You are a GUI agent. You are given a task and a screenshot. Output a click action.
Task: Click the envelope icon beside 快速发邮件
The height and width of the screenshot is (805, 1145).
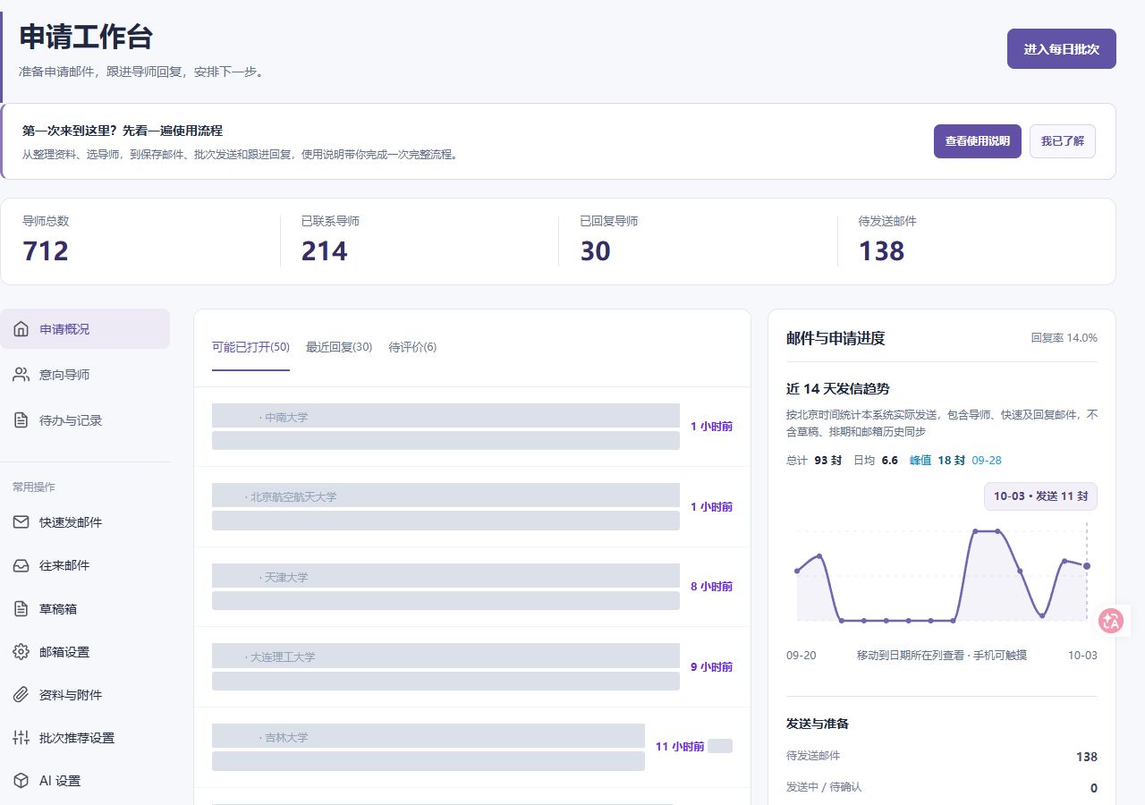pyautogui.click(x=21, y=522)
